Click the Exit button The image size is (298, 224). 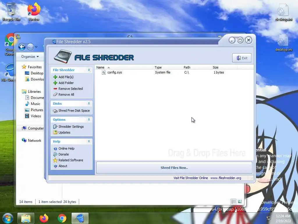coord(242,58)
